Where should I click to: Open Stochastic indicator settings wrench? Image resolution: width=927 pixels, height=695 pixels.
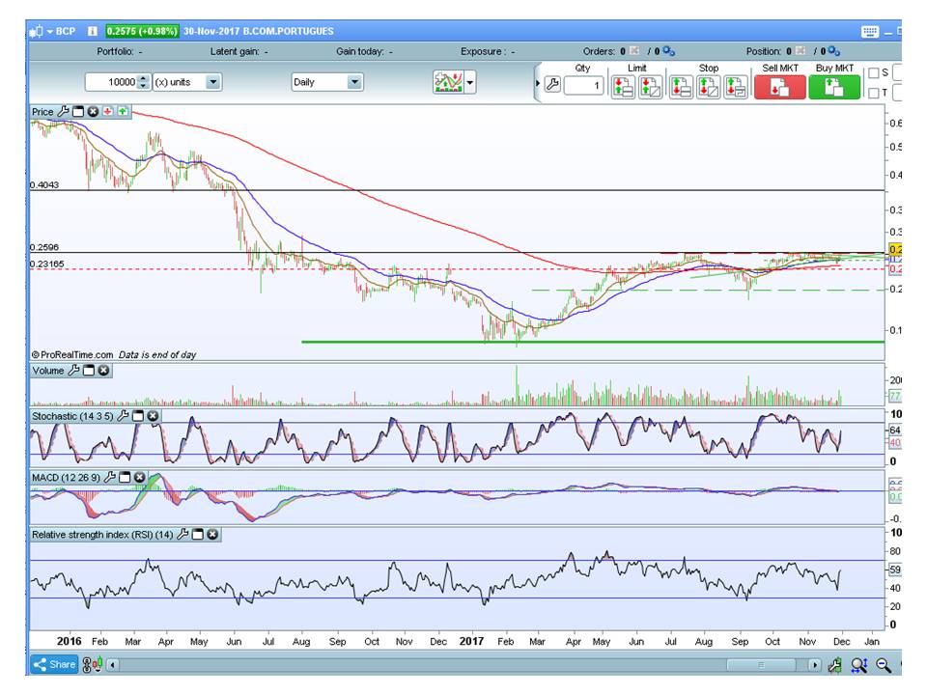point(123,416)
